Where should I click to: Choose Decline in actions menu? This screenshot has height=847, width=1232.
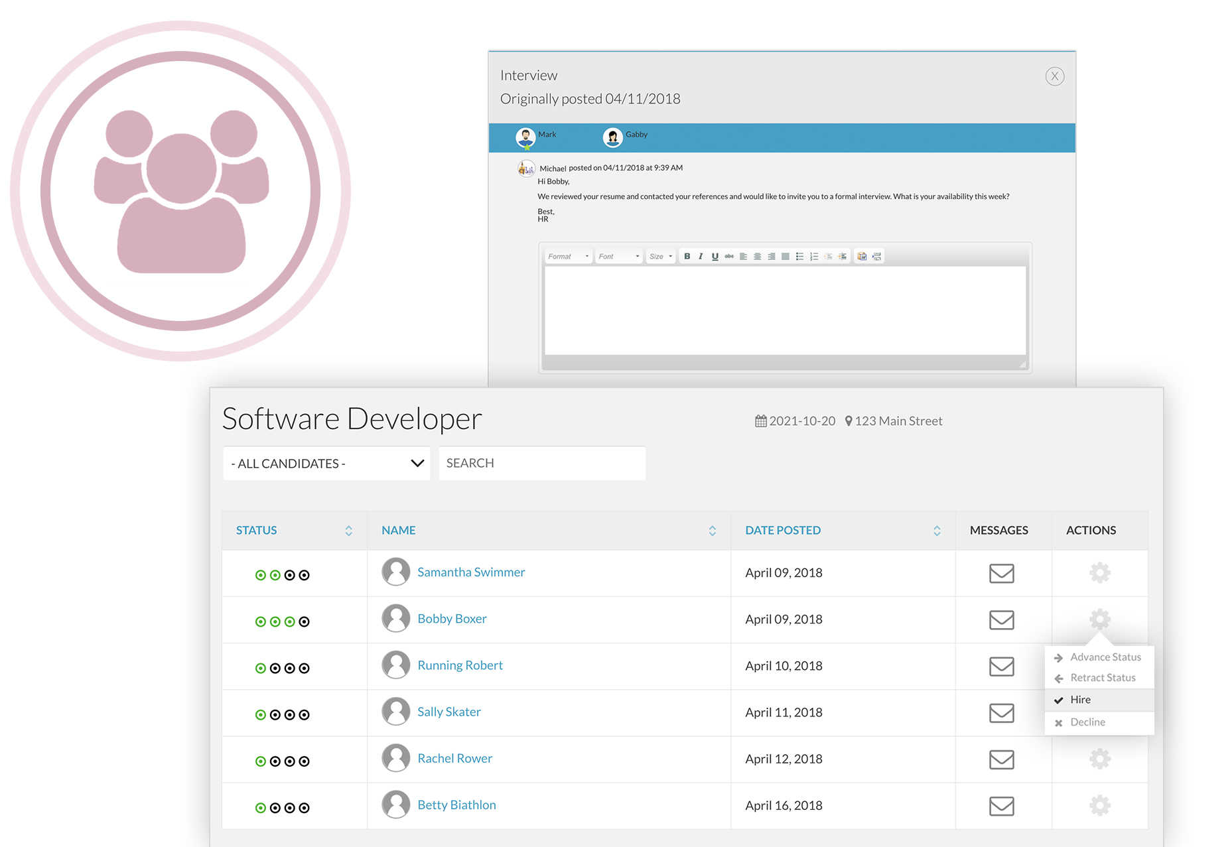[x=1099, y=722]
